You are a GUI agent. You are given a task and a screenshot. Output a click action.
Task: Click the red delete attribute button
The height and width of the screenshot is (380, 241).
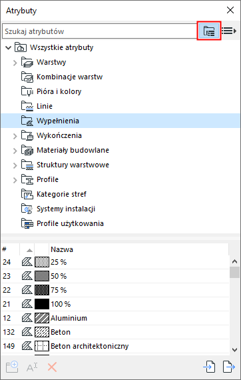click(52, 367)
